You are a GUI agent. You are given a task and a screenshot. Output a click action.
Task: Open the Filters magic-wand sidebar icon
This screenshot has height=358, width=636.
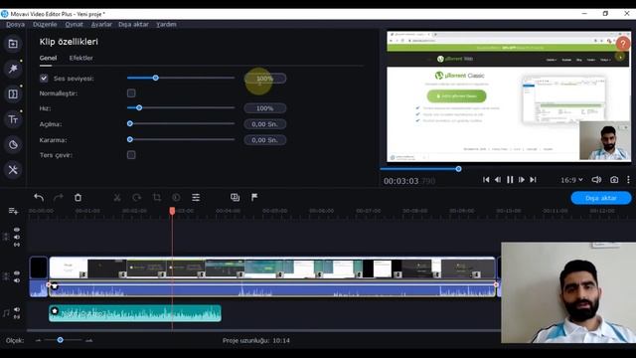coord(13,69)
